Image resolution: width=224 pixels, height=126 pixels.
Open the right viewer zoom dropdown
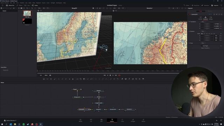(115, 8)
